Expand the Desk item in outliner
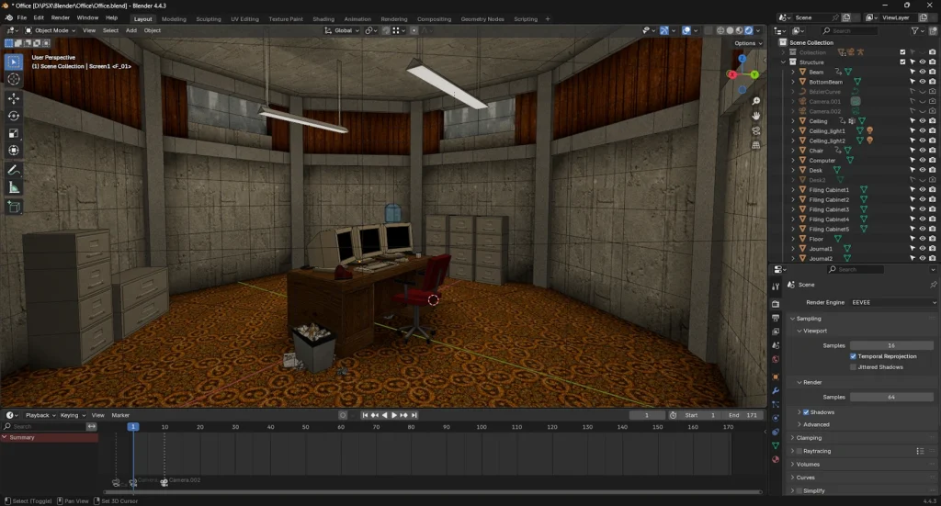The image size is (941, 506). [x=793, y=170]
